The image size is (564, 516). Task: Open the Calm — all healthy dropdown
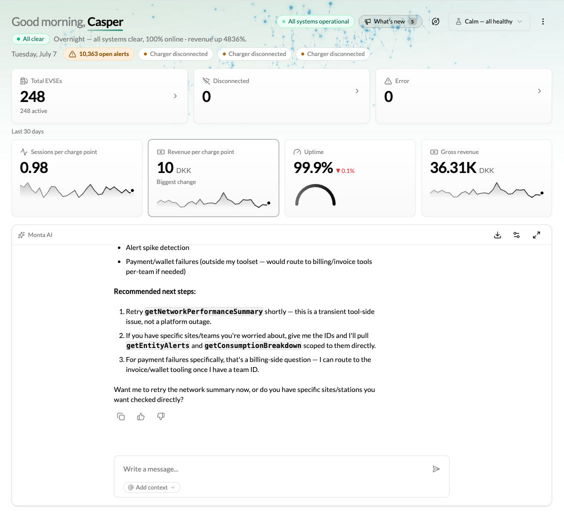pyautogui.click(x=489, y=21)
